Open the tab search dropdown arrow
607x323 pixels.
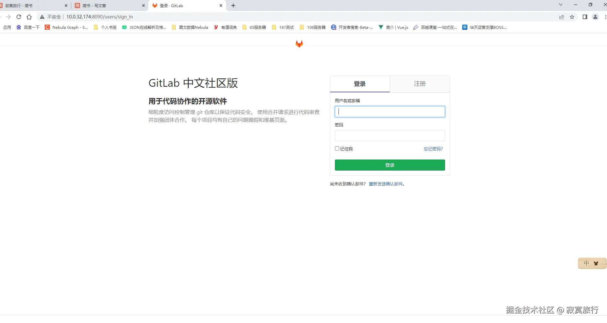click(561, 5)
